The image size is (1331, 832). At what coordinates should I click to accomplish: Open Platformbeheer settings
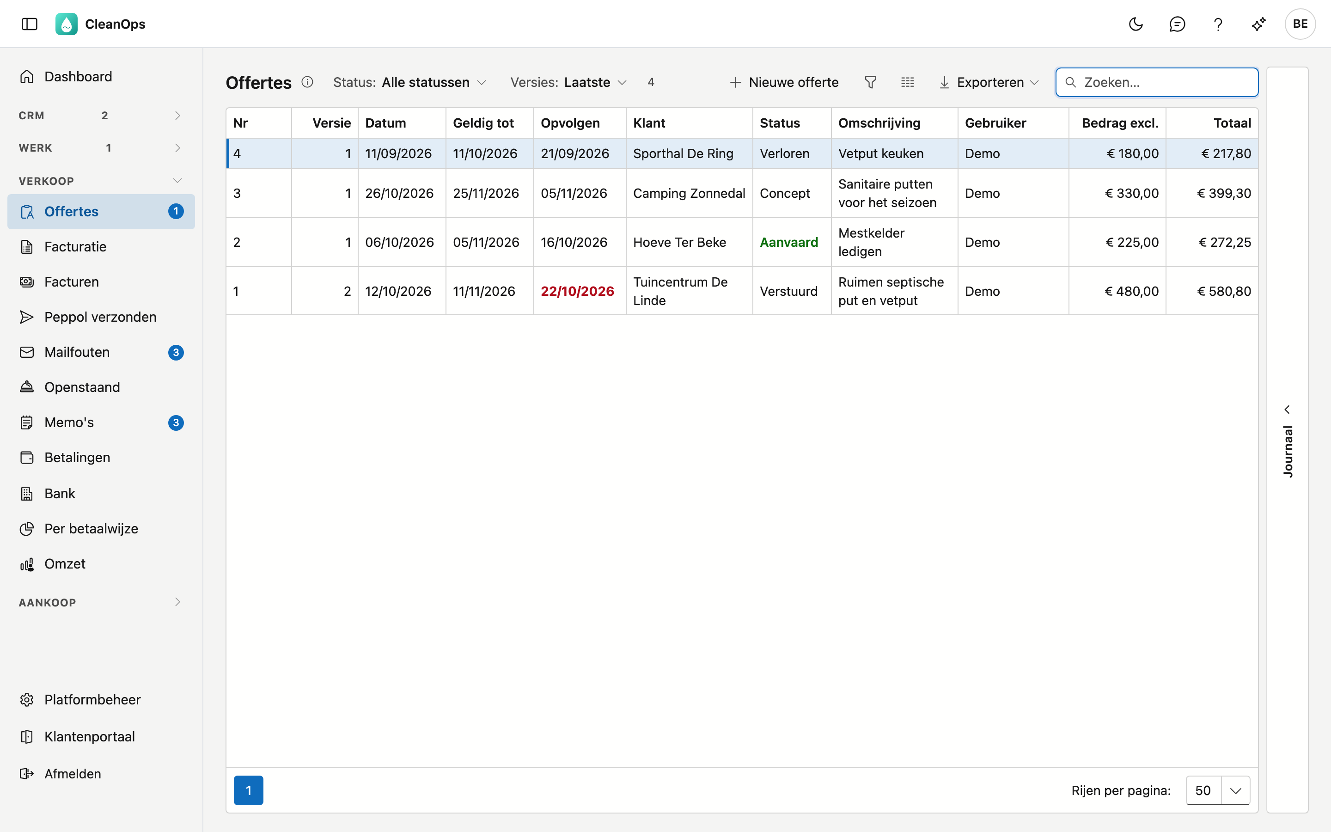101,699
